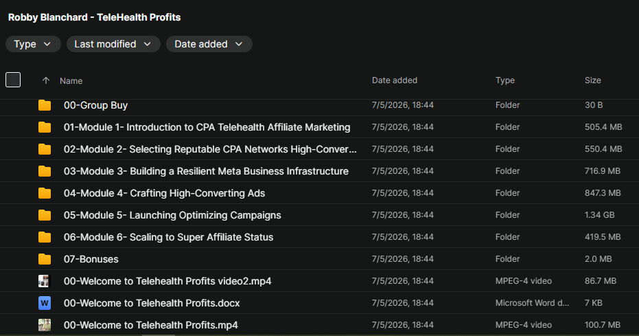Click the thumbnail of Telehealth Profits video2.mp4
This screenshot has height=336, width=639.
pos(44,281)
